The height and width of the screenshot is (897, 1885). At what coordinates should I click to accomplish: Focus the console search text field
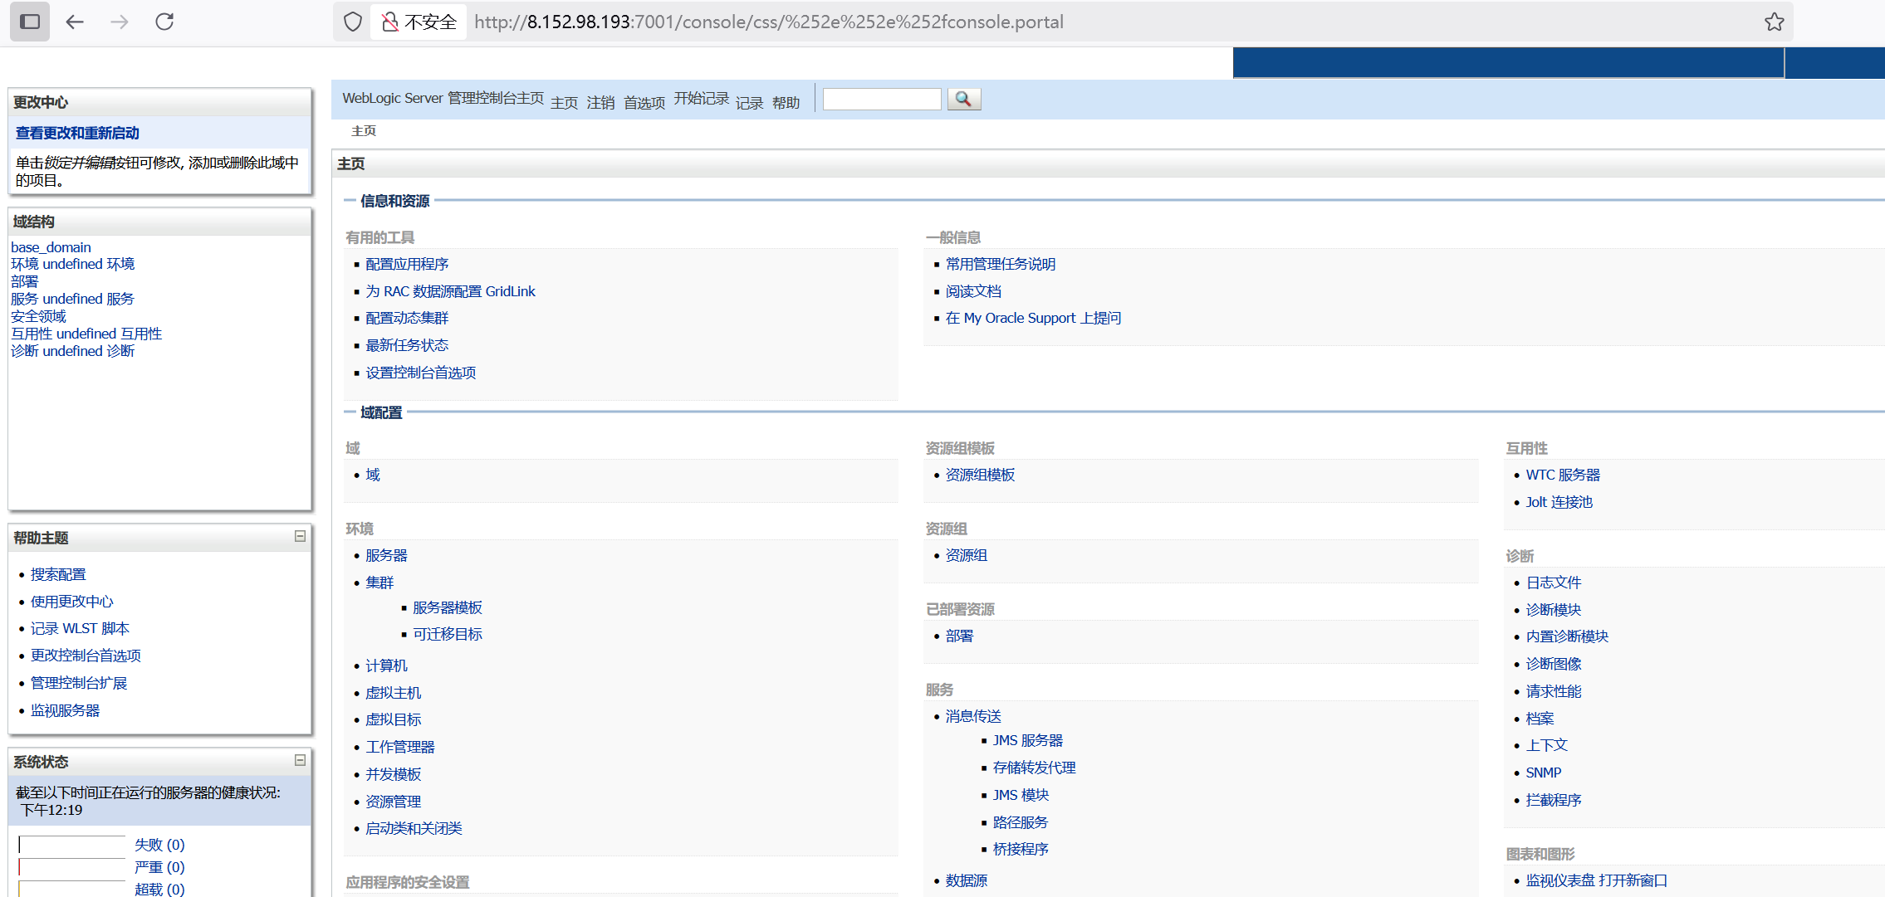tap(881, 99)
